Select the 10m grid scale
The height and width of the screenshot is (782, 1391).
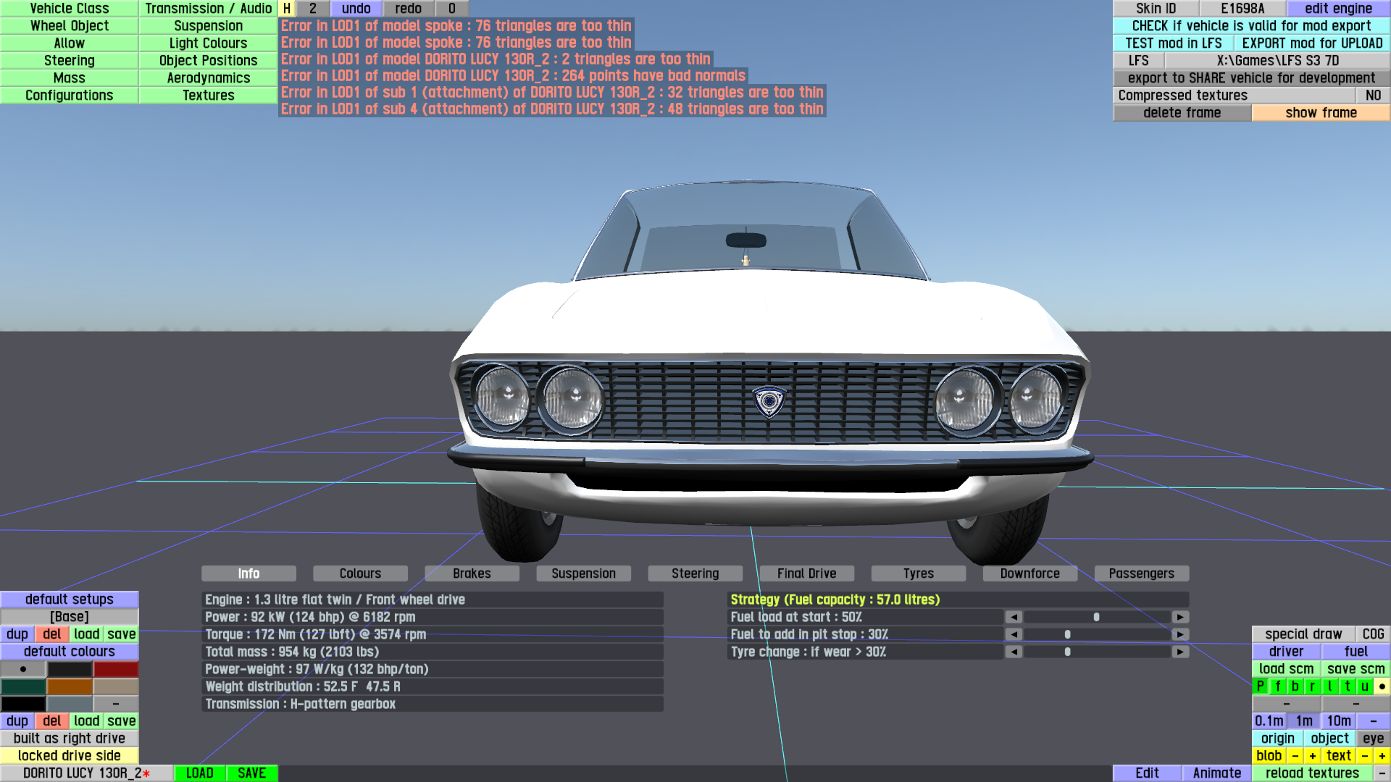click(1338, 721)
